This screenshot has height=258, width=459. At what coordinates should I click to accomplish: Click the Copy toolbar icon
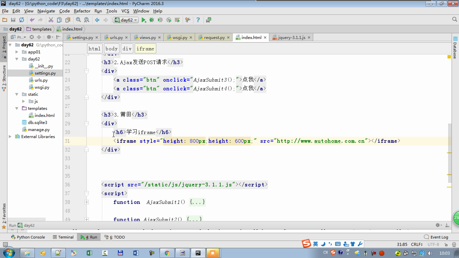(59, 20)
